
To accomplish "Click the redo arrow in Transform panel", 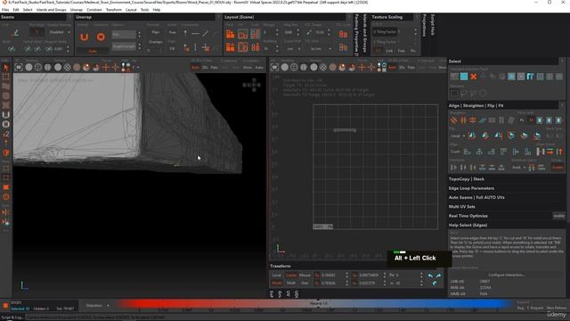I will (x=438, y=276).
